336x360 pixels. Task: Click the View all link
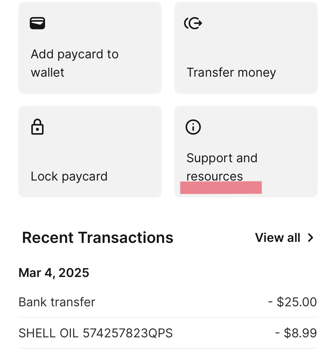coord(278,238)
